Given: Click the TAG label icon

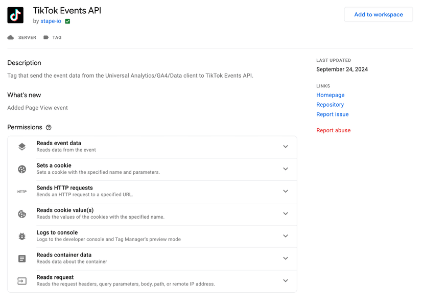Looking at the screenshot, I should coord(45,37).
